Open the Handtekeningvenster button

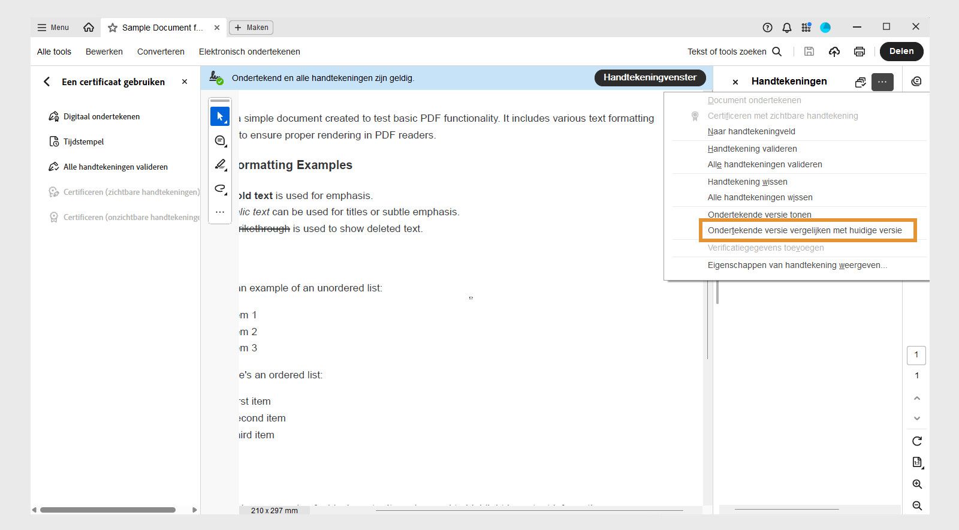[x=650, y=77]
